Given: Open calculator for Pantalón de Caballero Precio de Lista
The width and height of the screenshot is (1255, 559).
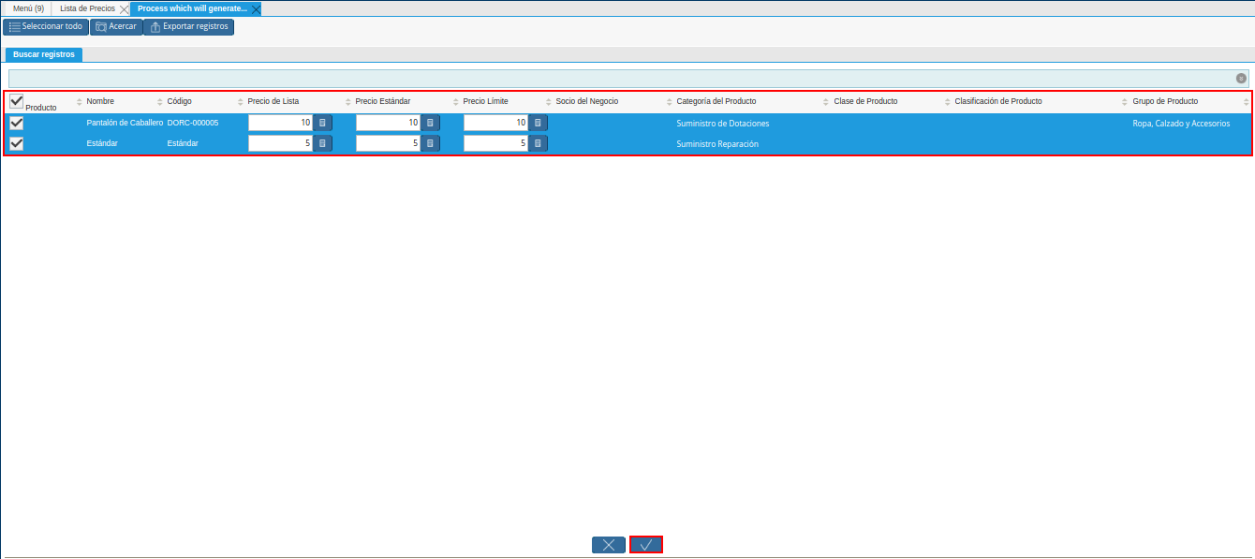Looking at the screenshot, I should (x=322, y=123).
